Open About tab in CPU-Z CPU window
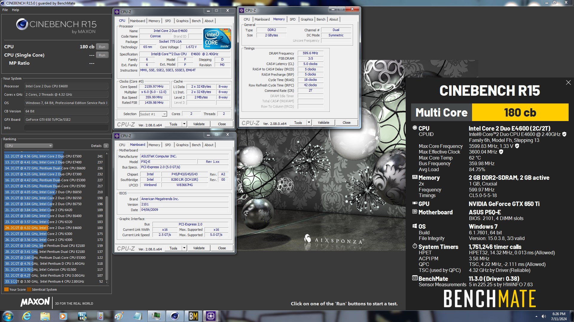574x322 pixels. click(x=209, y=21)
